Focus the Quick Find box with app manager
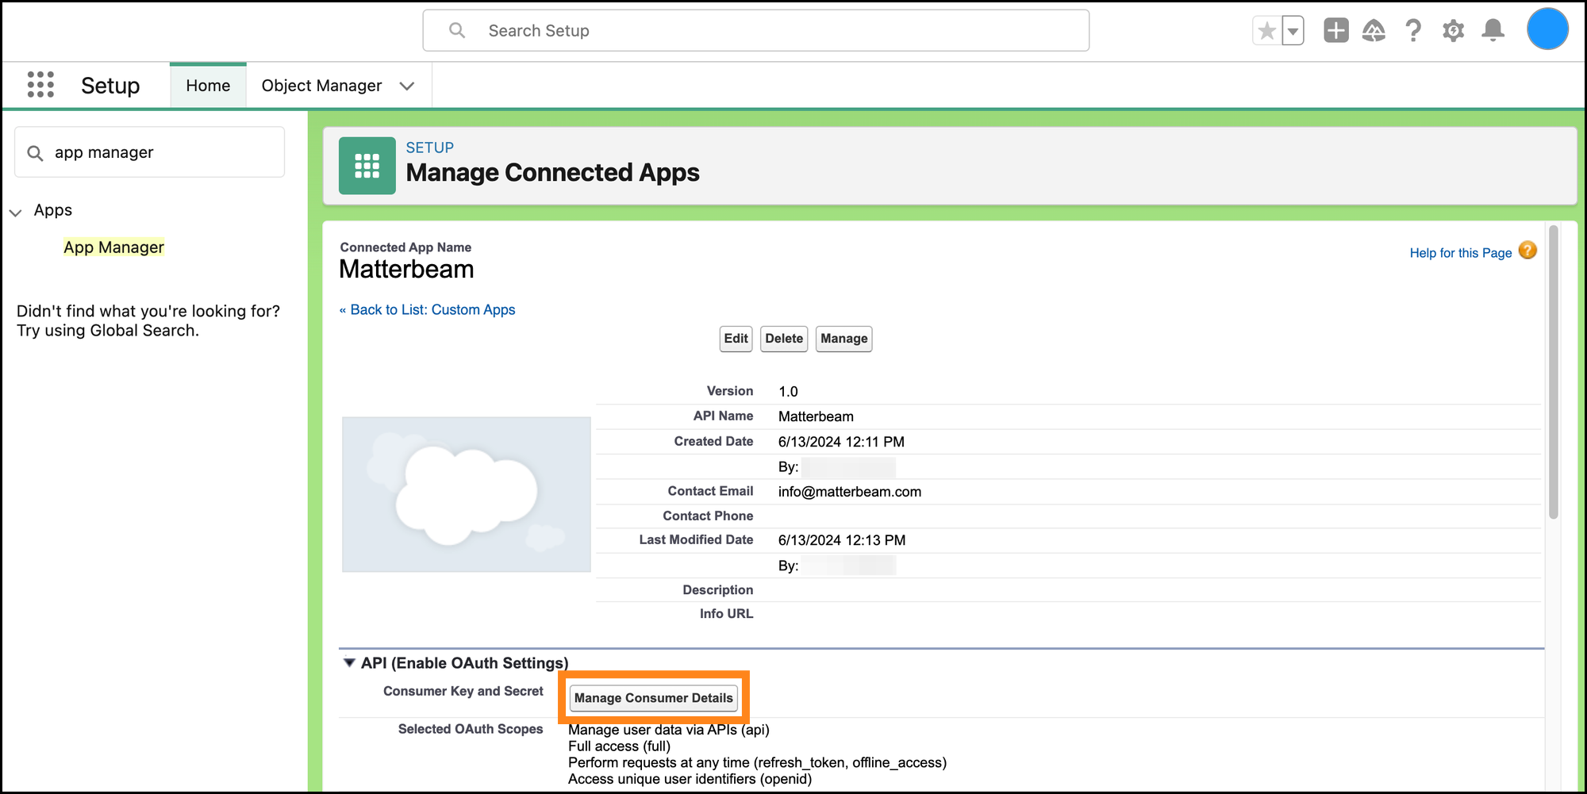This screenshot has width=1587, height=794. tap(149, 152)
